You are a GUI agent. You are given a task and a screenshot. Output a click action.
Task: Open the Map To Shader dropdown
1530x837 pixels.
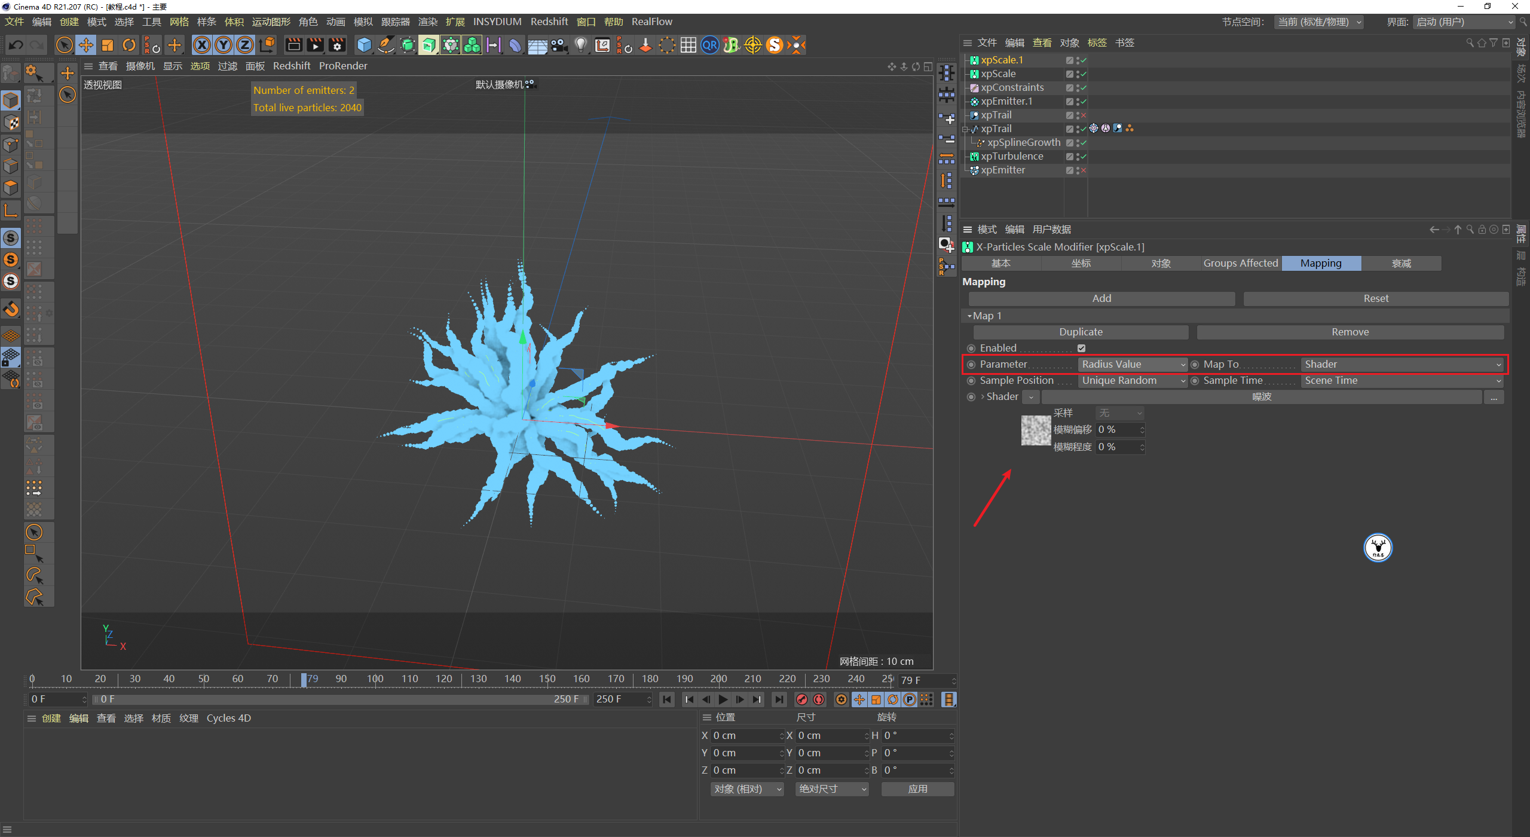click(1402, 364)
